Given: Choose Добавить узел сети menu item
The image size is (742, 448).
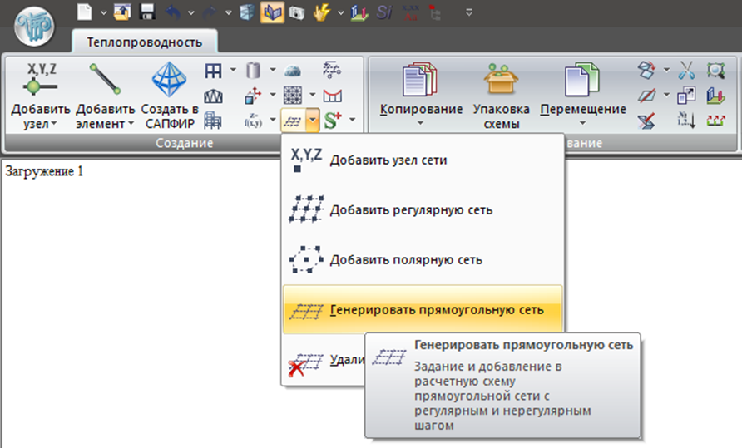Looking at the screenshot, I should [423, 160].
